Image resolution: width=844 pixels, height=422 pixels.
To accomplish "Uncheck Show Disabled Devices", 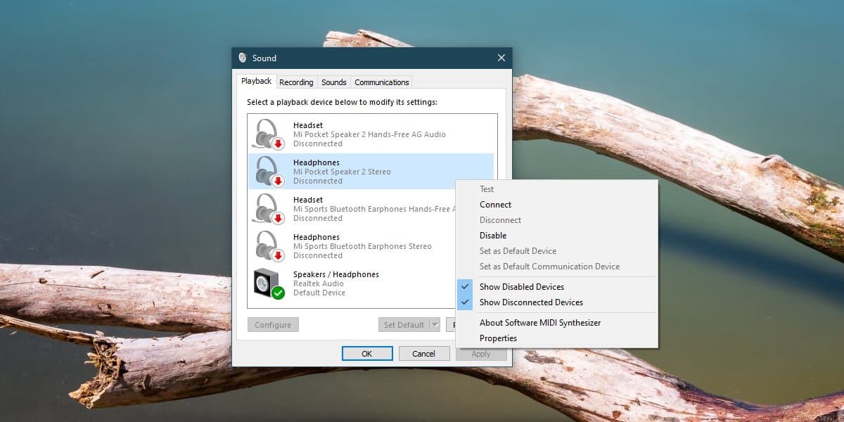I will [522, 287].
